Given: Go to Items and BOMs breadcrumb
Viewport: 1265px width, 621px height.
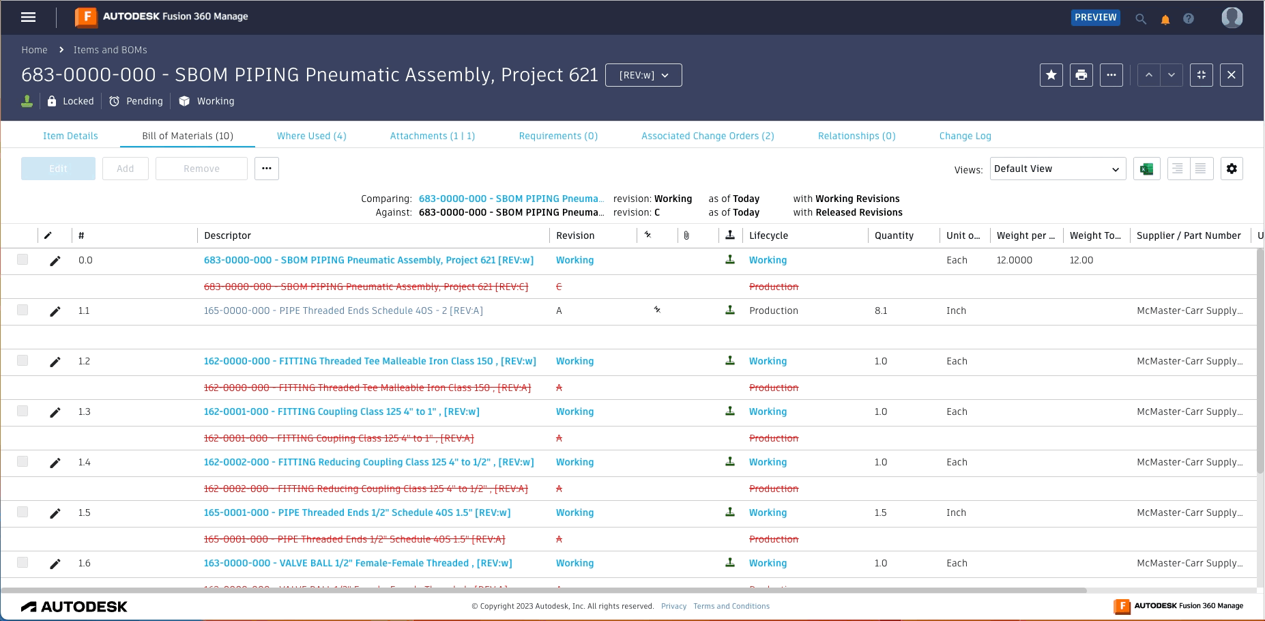Looking at the screenshot, I should pos(110,50).
